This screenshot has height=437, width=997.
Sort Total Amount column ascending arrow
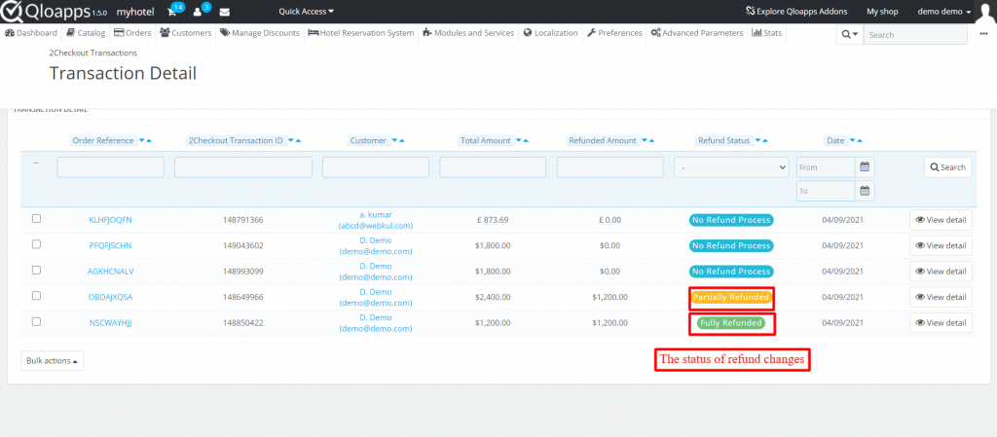[526, 140]
